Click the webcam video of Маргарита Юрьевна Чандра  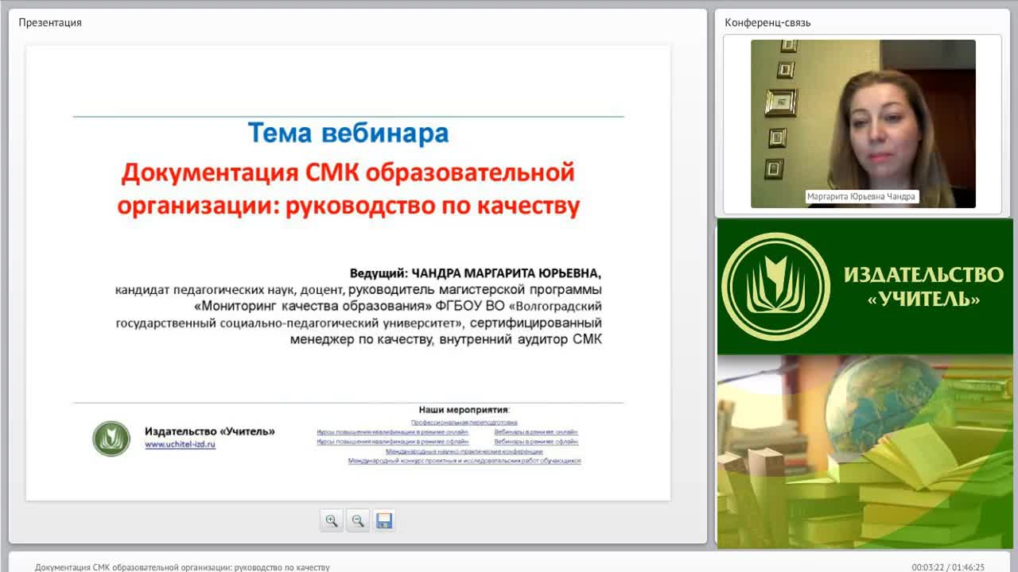pos(863,124)
